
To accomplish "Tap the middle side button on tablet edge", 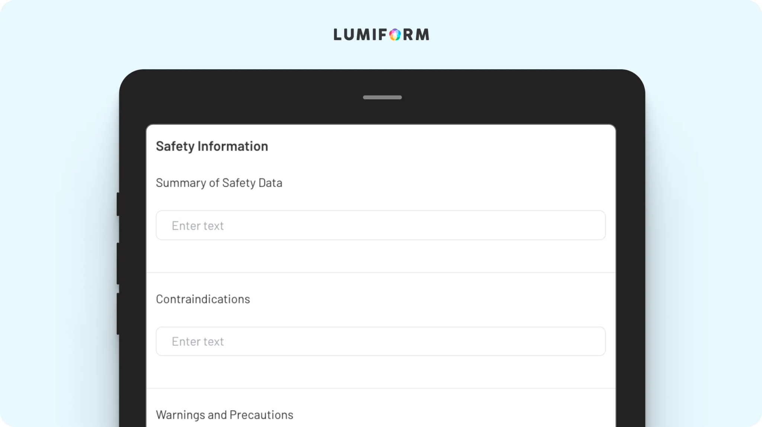I will tap(118, 263).
